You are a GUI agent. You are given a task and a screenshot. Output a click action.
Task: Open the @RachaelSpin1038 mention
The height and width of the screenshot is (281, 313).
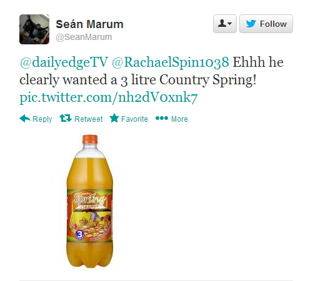click(x=171, y=62)
